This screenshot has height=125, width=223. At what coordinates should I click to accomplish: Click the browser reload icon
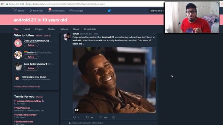2,4
